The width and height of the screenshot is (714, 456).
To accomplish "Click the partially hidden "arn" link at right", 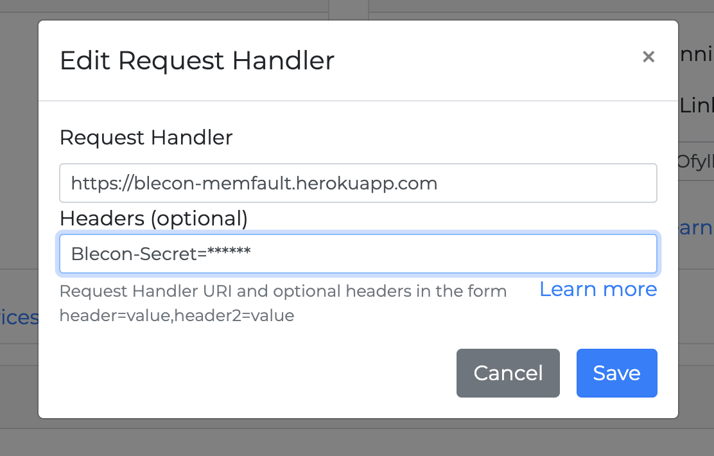I will (x=696, y=228).
